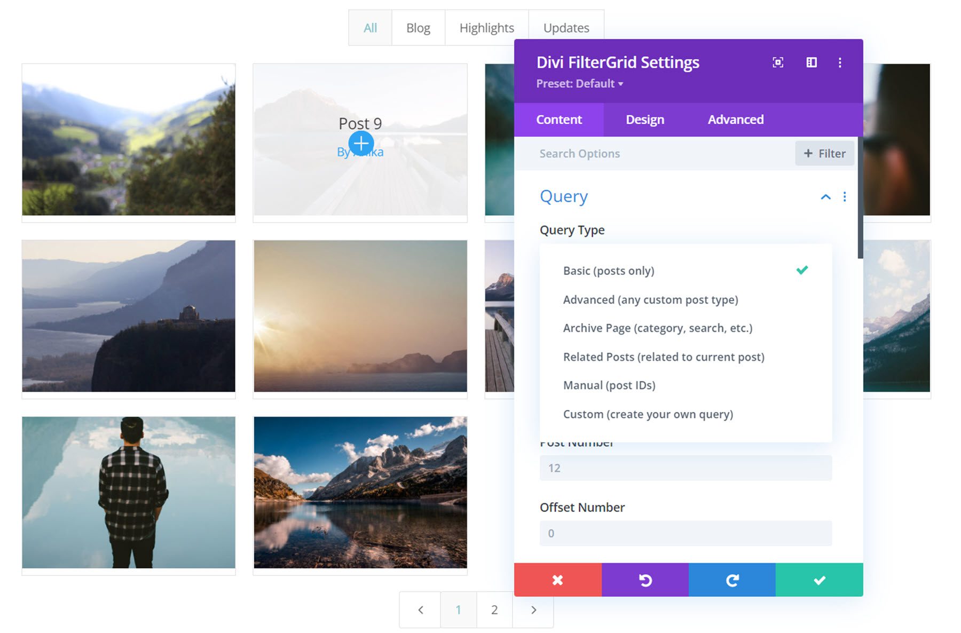Image resolution: width=961 pixels, height=633 pixels.
Task: Select the Basic (posts only) query type
Action: [x=608, y=271]
